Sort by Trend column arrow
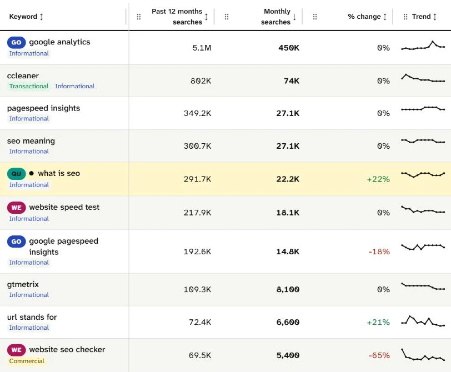The height and width of the screenshot is (372, 451). (435, 17)
